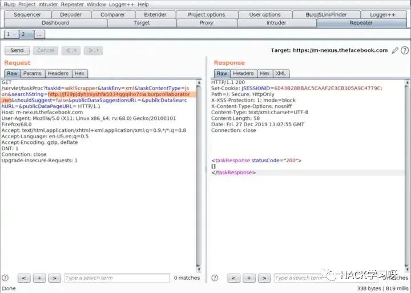Expand the history back dropdown arrow
Screen dimensions: 411x293
pos(76,50)
